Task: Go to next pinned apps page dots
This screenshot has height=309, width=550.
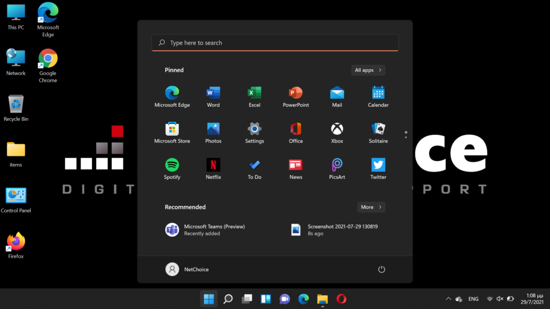Action: click(x=406, y=135)
